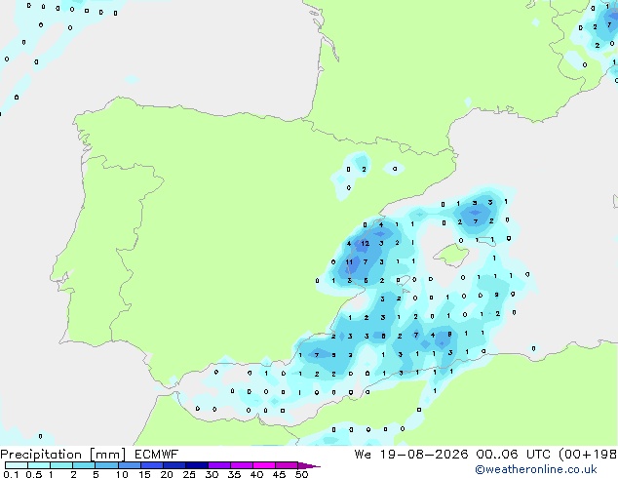618x478 pixels.
Task: Click the '45' legend scale label
Action: (279, 474)
